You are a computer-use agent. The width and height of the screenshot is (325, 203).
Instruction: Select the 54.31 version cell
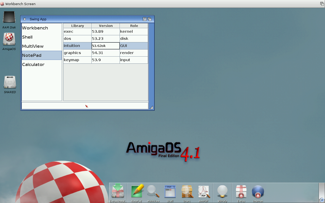[106, 53]
